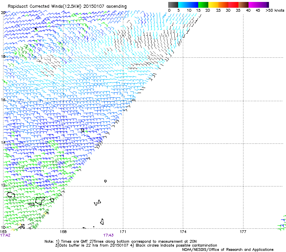Click the purple time stamp '17:42'
The height and width of the screenshot is (252, 286).
(5, 235)
